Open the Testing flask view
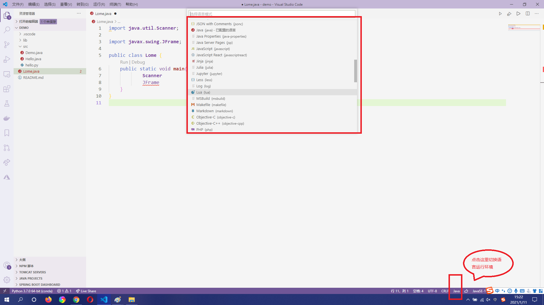Viewport: 544px width, 305px height. point(7,103)
